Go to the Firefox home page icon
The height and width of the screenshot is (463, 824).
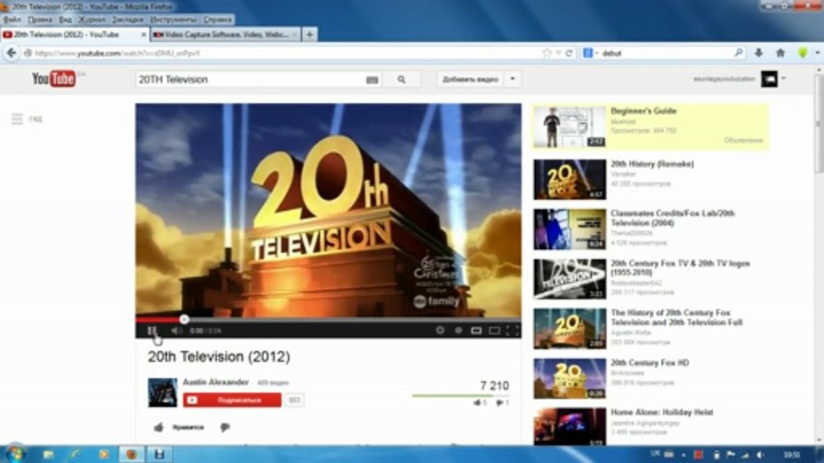(780, 53)
